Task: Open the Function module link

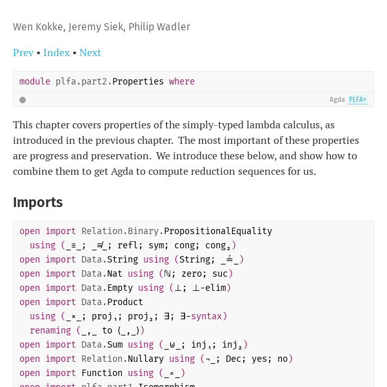Action: point(102,373)
